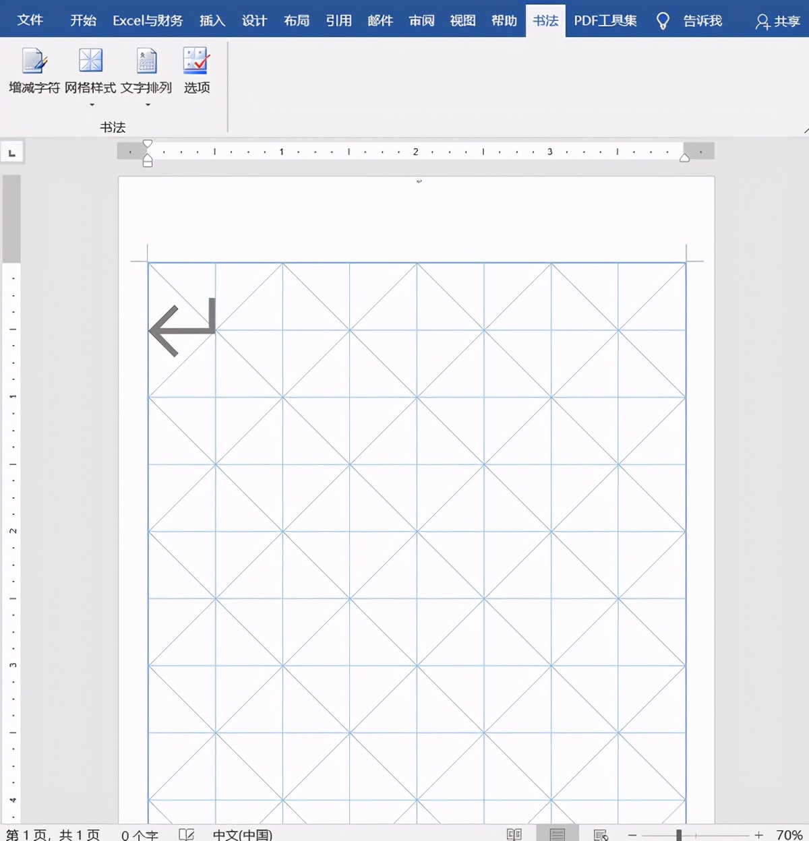
Task: Open the 选项 options icon
Action: [x=196, y=61]
